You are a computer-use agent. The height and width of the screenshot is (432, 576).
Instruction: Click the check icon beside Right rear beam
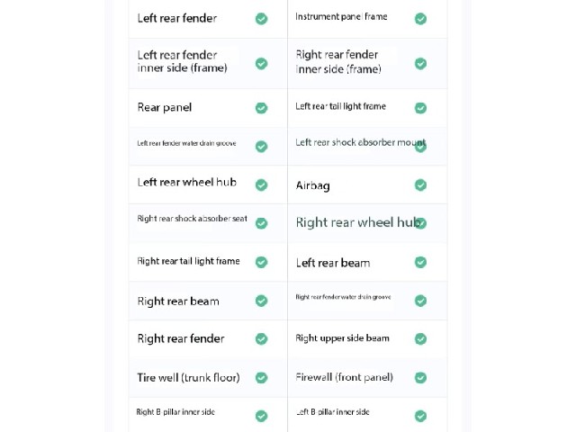coord(261,301)
